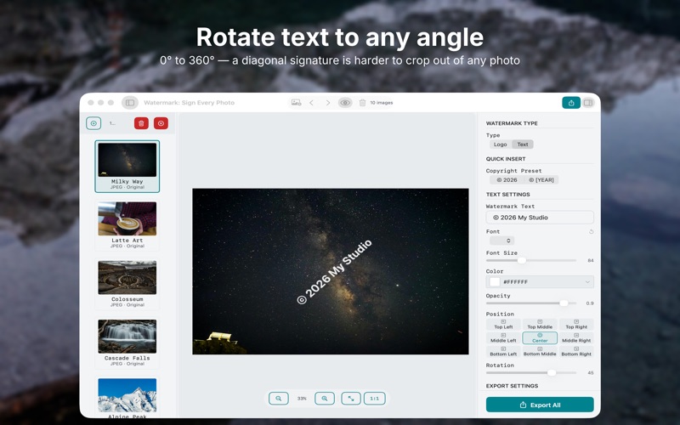Click the EXPORT SETTINGS section header
Viewport: 680px width, 425px height.
point(512,386)
